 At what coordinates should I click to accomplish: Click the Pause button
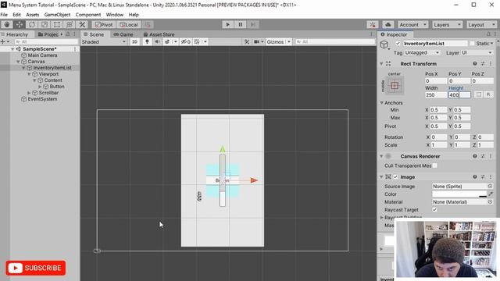[241, 24]
